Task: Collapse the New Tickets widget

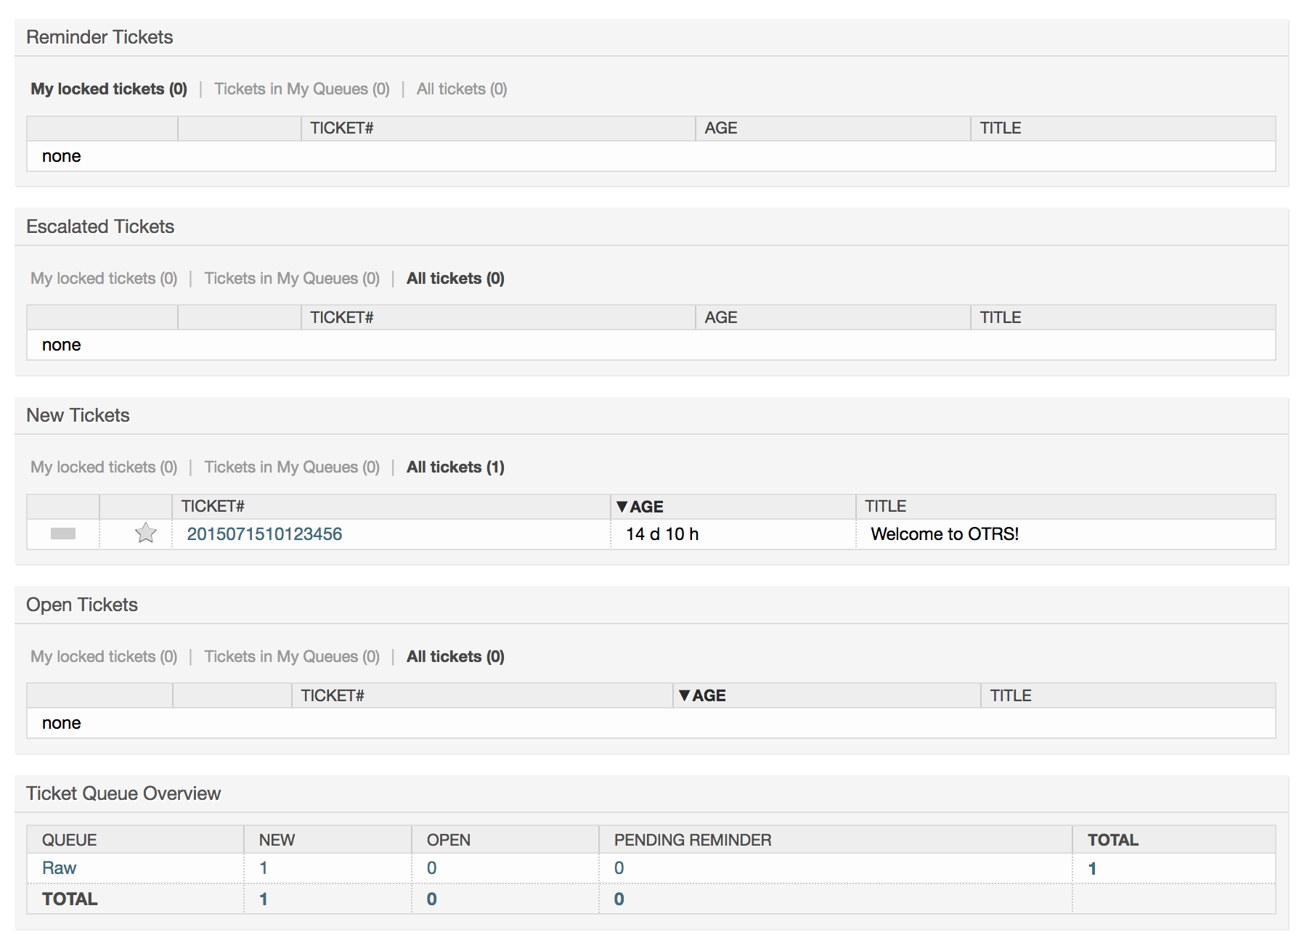Action: point(78,415)
